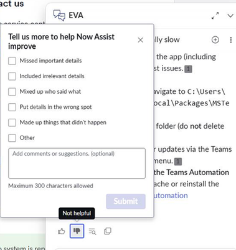Collapse EVA panel with chevron

[x=230, y=16]
